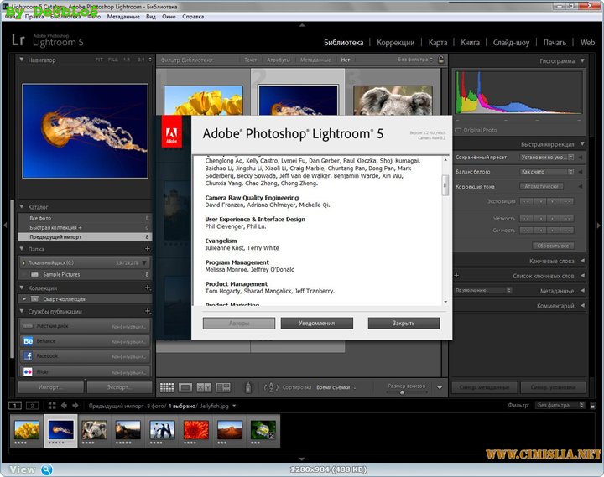Click plus icon to add a collection
604x477 pixels.
(148, 288)
